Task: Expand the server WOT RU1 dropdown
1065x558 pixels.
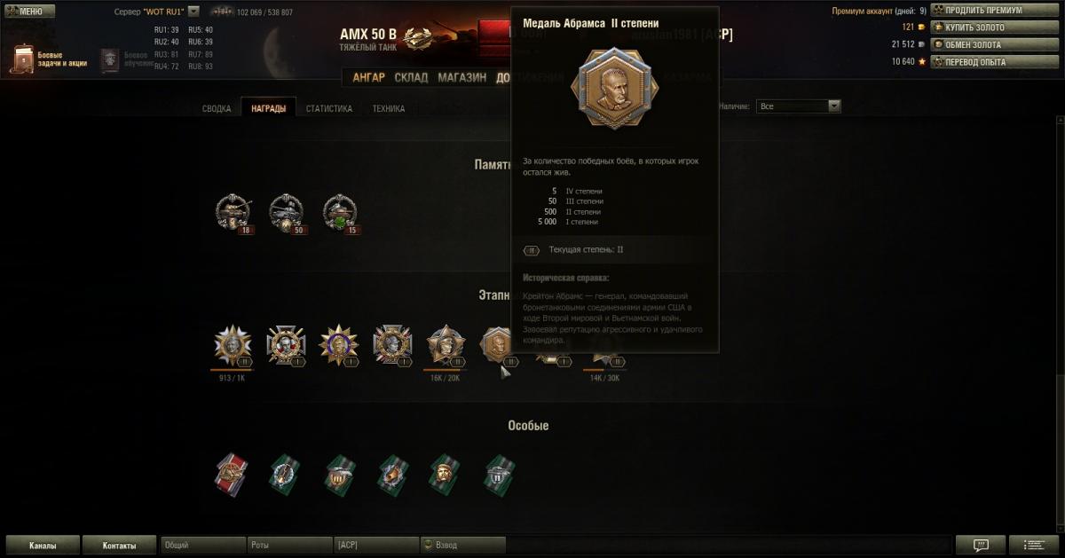Action: (193, 12)
